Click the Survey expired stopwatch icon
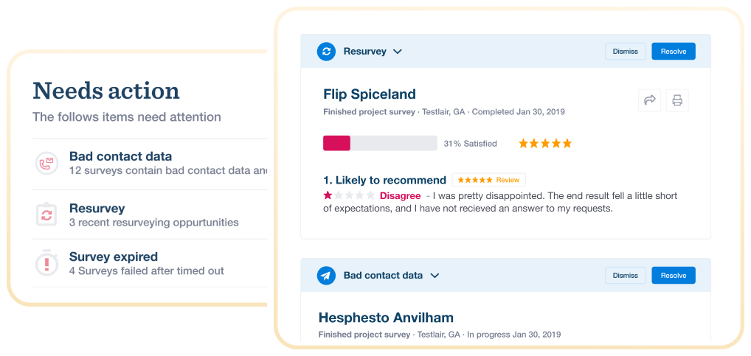Screen dimensions: 751x356 (47, 263)
